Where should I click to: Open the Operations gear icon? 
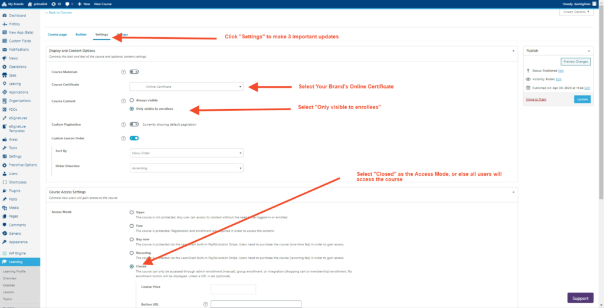(x=5, y=67)
